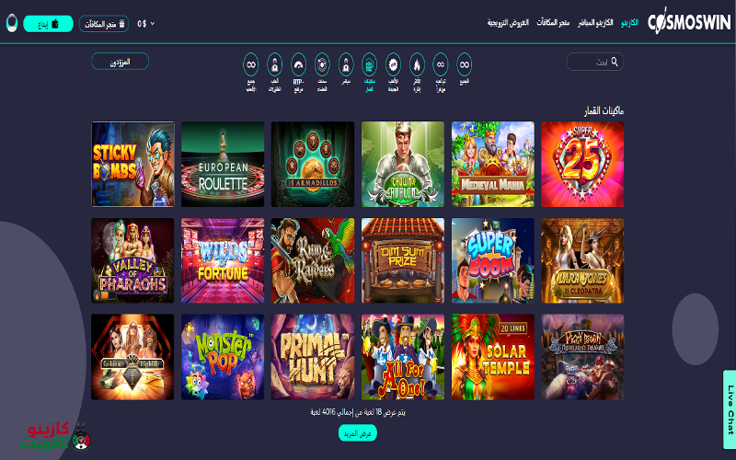Click the show more games button
Image resolution: width=736 pixels, height=460 pixels.
pyautogui.click(x=358, y=433)
